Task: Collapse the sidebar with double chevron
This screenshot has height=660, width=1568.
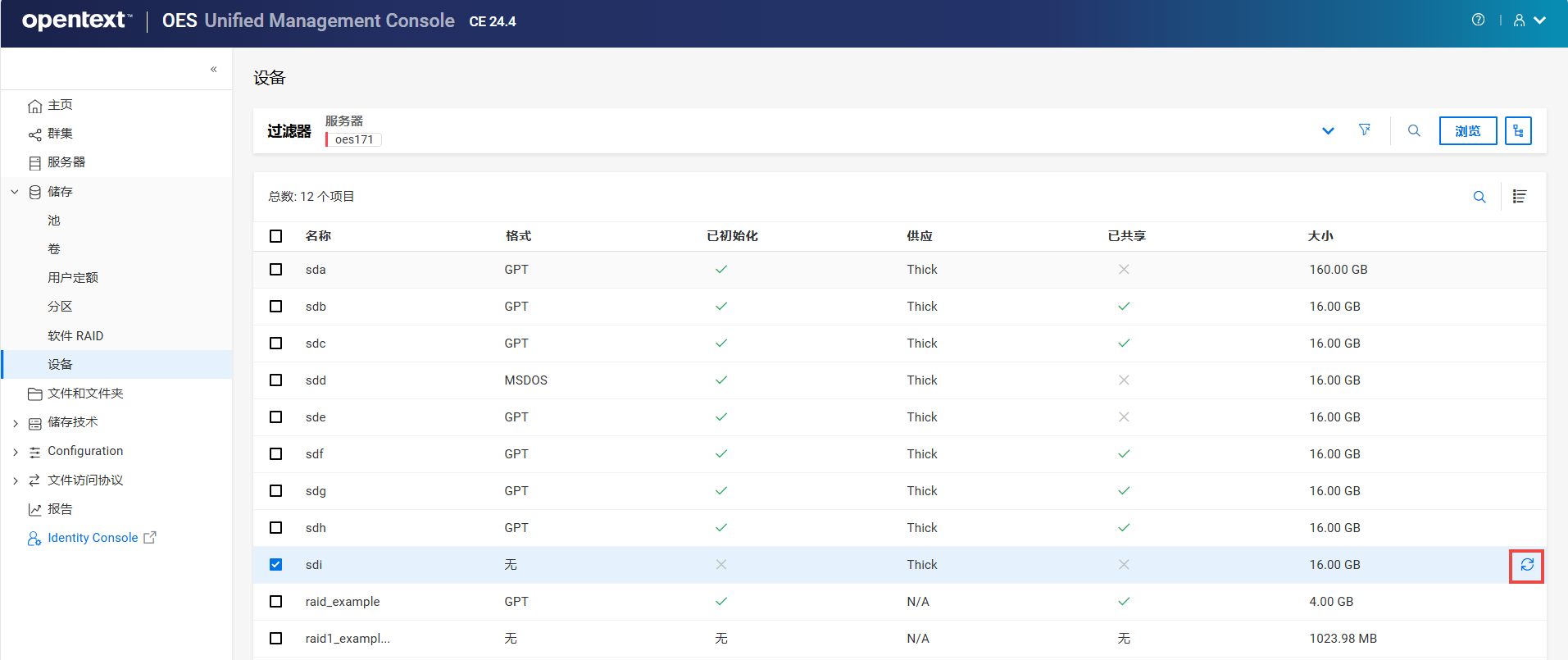Action: tap(213, 70)
